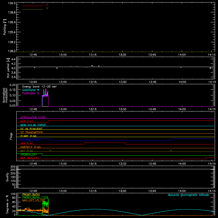Click the 128.4 tick on Pointing axis
The width and height of the screenshot is (218, 218).
(x=12, y=32)
